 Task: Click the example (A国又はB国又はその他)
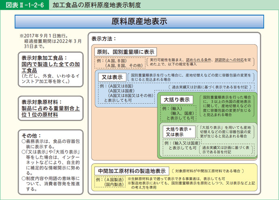coord(130,95)
